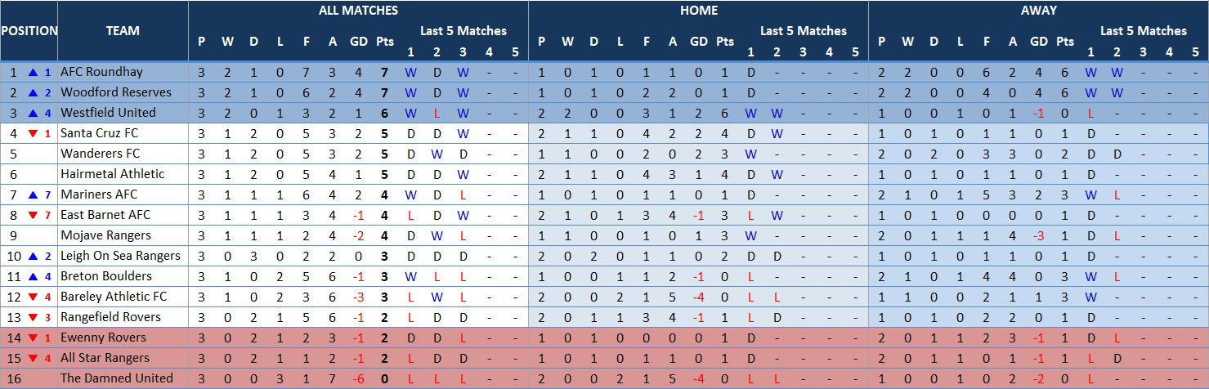
Task: Click the Last 5 Matches header under AWAY
Action: pyautogui.click(x=1143, y=31)
